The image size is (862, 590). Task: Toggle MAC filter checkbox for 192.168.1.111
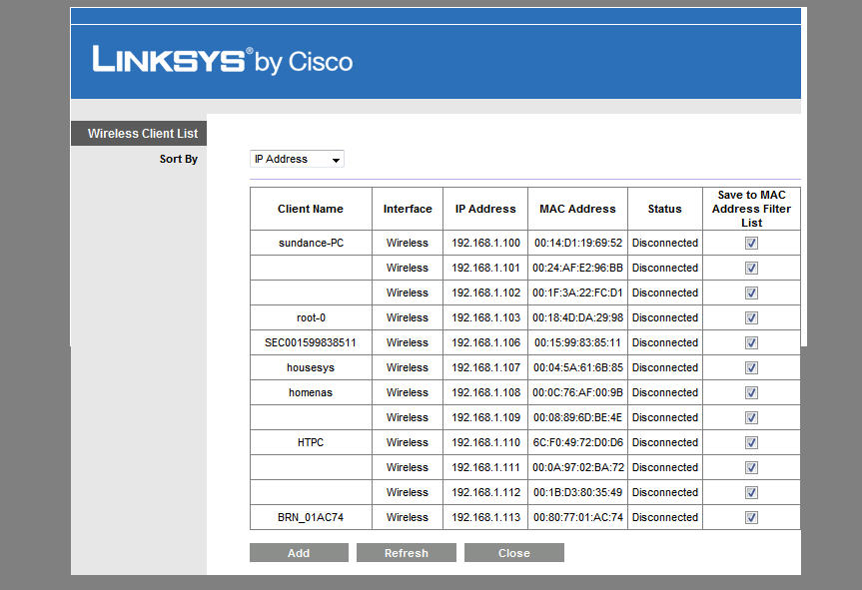(751, 467)
